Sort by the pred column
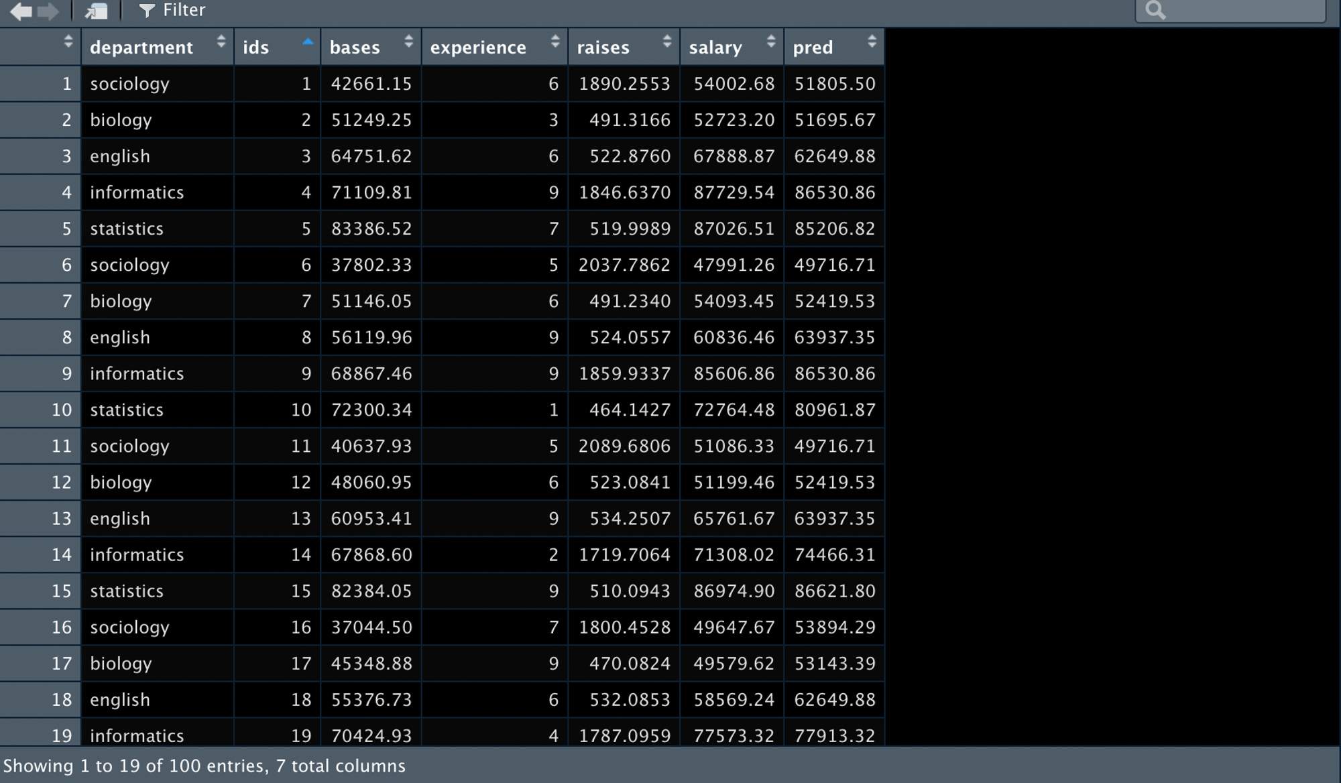Image resolution: width=1341 pixels, height=783 pixels. (834, 46)
